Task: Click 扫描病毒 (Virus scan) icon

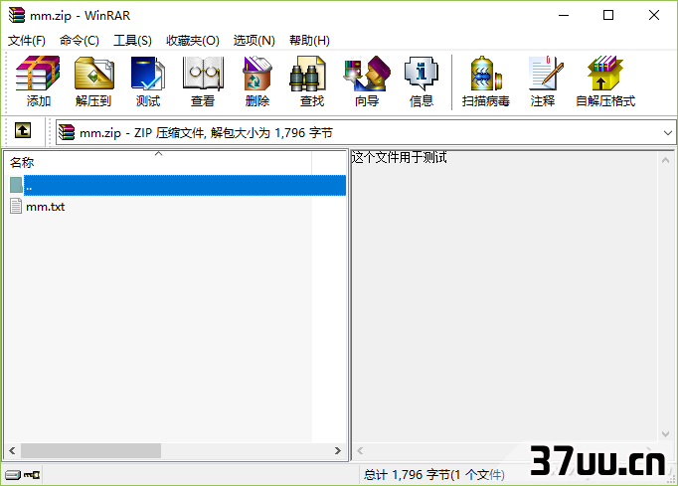Action: coord(485,81)
